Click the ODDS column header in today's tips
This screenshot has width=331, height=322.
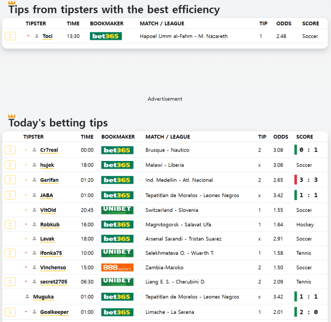[280, 137]
